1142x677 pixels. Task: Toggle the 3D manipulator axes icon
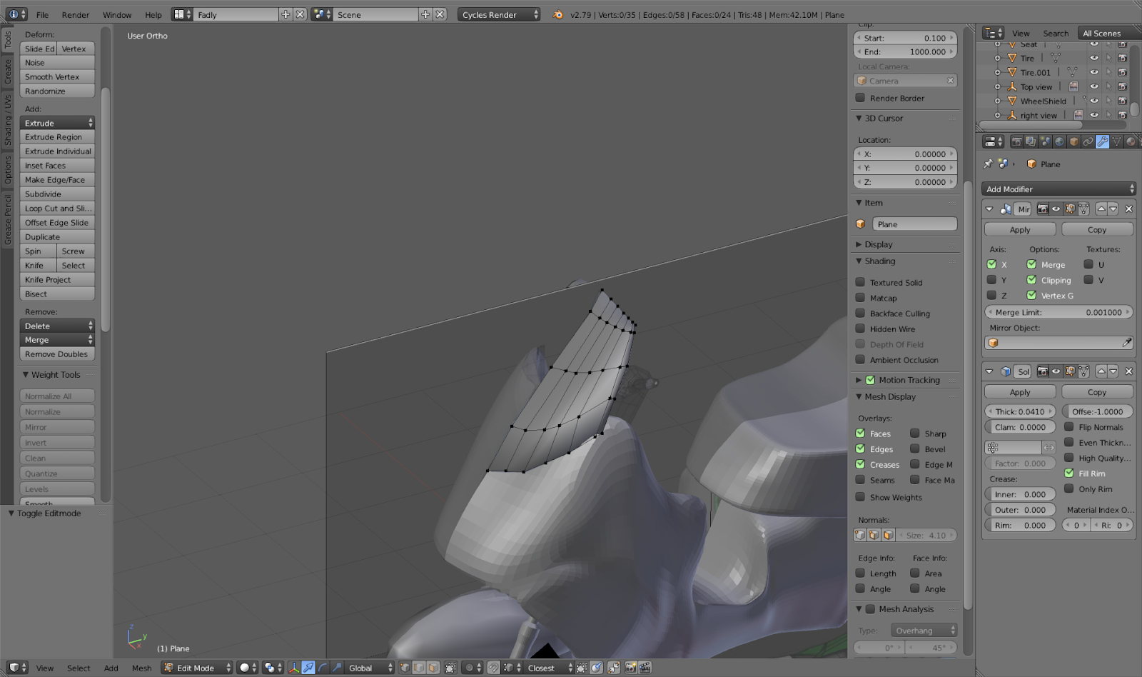[294, 668]
